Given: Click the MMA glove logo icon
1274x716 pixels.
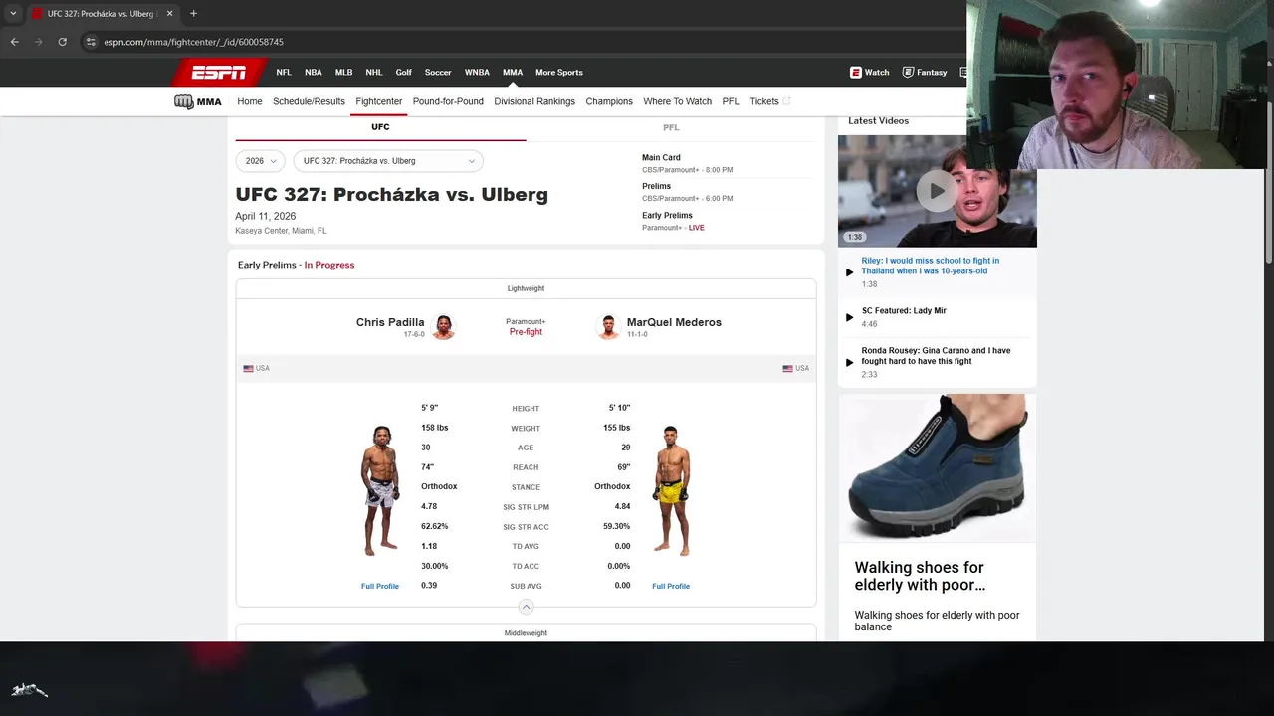Looking at the screenshot, I should (183, 101).
